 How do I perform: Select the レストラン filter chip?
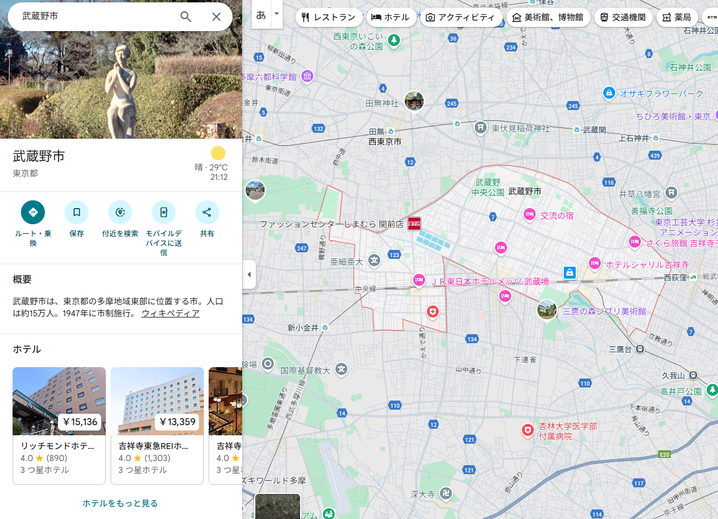point(328,17)
